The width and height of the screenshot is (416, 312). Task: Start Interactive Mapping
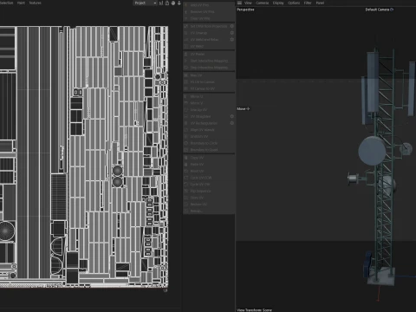[x=209, y=61]
